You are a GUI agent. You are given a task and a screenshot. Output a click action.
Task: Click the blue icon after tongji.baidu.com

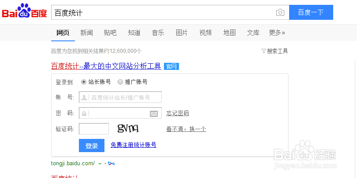coord(111,163)
